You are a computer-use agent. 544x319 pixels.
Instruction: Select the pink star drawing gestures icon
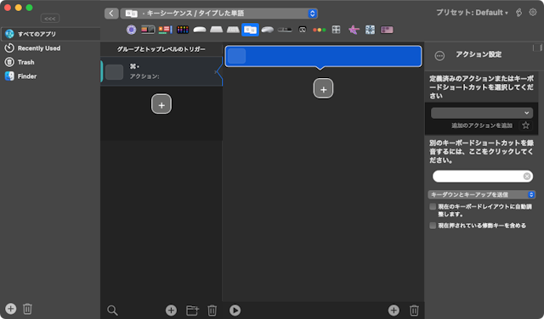pyautogui.click(x=354, y=30)
